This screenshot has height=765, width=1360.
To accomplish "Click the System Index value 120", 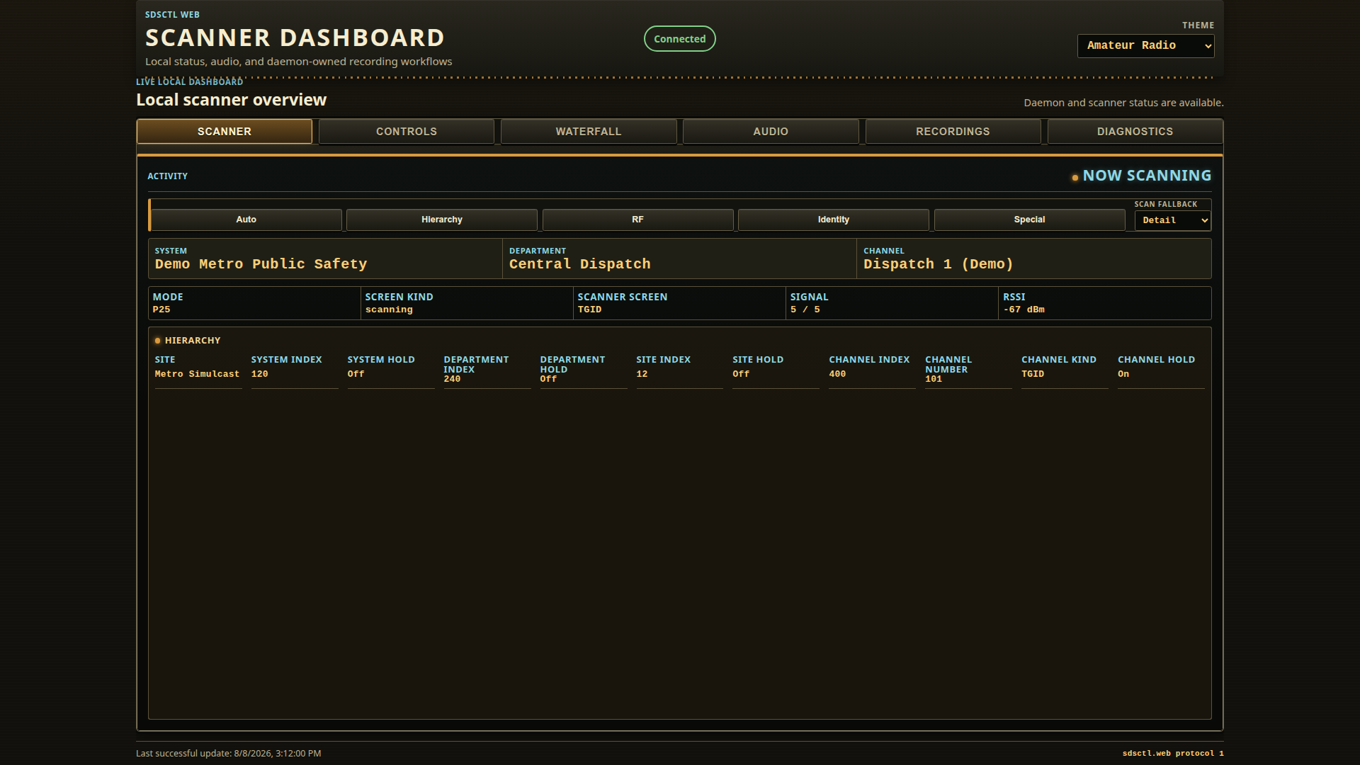I will [x=259, y=374].
